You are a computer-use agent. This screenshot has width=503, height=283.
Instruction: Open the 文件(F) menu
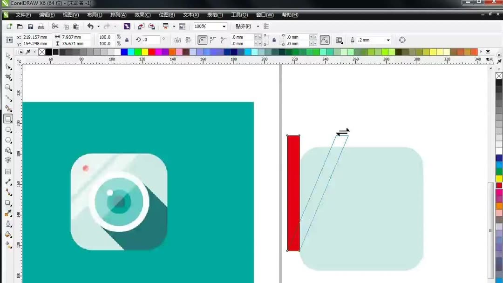pos(23,15)
